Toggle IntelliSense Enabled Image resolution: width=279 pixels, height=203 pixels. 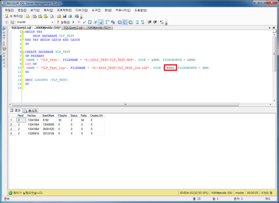(x=101, y=22)
